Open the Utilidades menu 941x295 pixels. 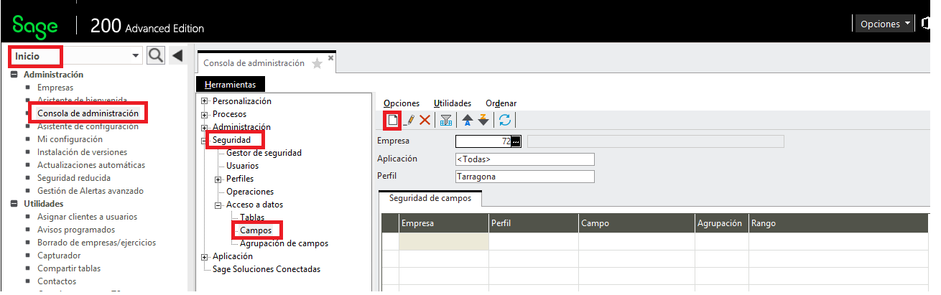453,103
